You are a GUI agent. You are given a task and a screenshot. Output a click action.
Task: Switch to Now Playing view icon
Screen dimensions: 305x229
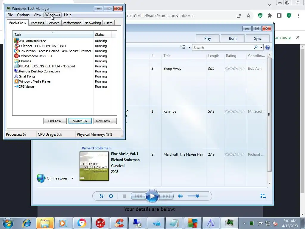(263, 196)
